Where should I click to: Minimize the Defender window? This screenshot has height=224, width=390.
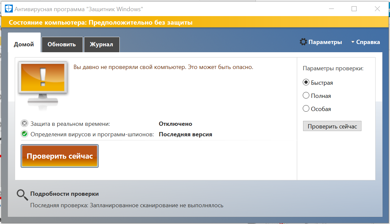331,9
